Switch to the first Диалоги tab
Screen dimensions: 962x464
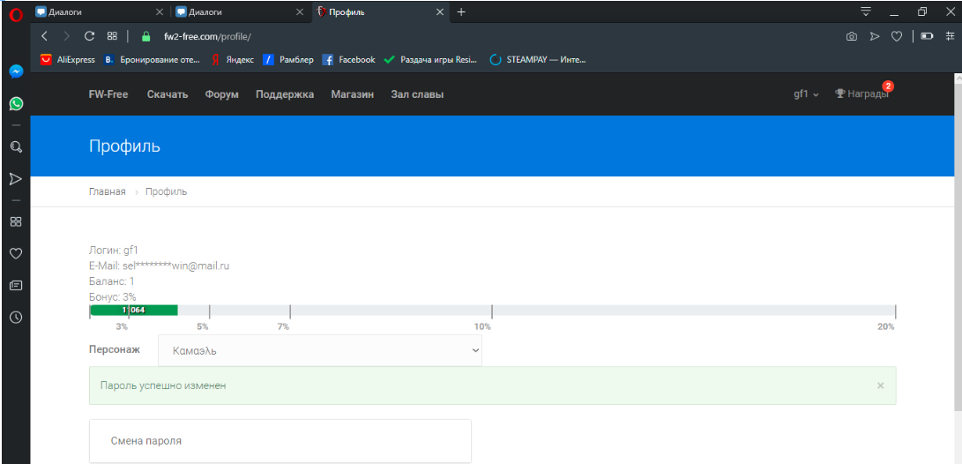pyautogui.click(x=95, y=12)
